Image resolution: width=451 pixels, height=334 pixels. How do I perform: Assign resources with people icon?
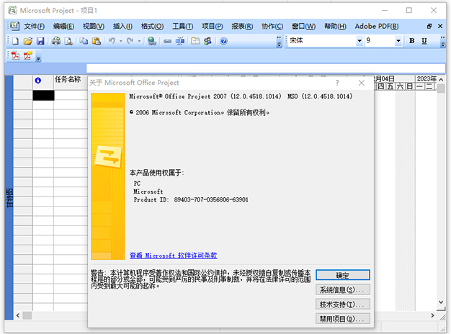[207, 41]
